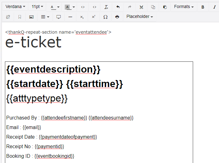This screenshot has width=219, height=163.
Task: Toggle italic formatting
Action: point(214,7)
